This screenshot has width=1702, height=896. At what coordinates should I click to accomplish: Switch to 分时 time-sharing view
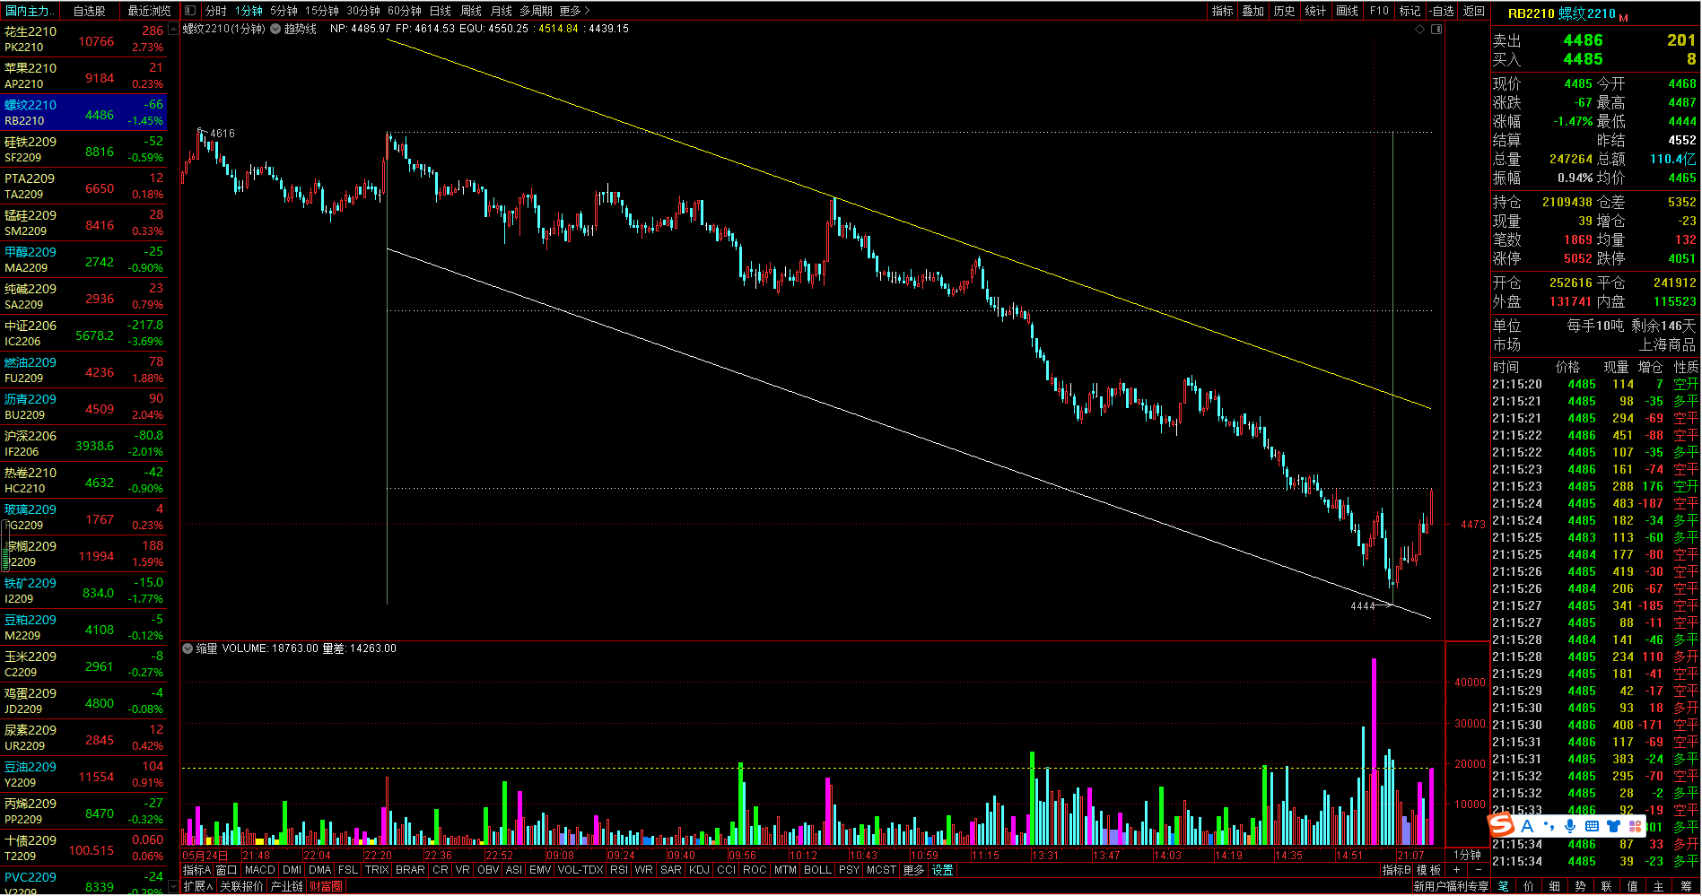pyautogui.click(x=215, y=11)
